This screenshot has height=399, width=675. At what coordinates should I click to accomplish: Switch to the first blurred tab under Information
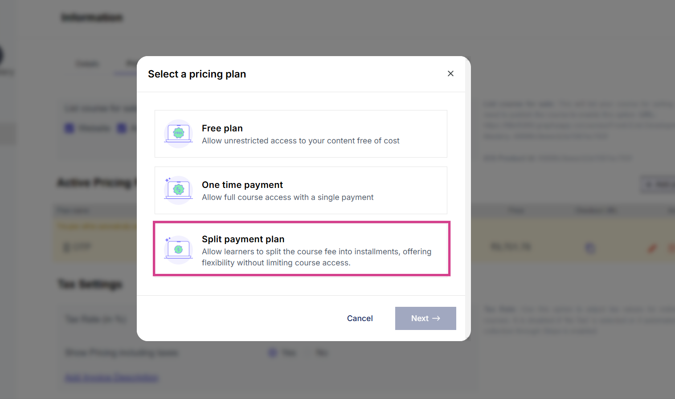[87, 64]
